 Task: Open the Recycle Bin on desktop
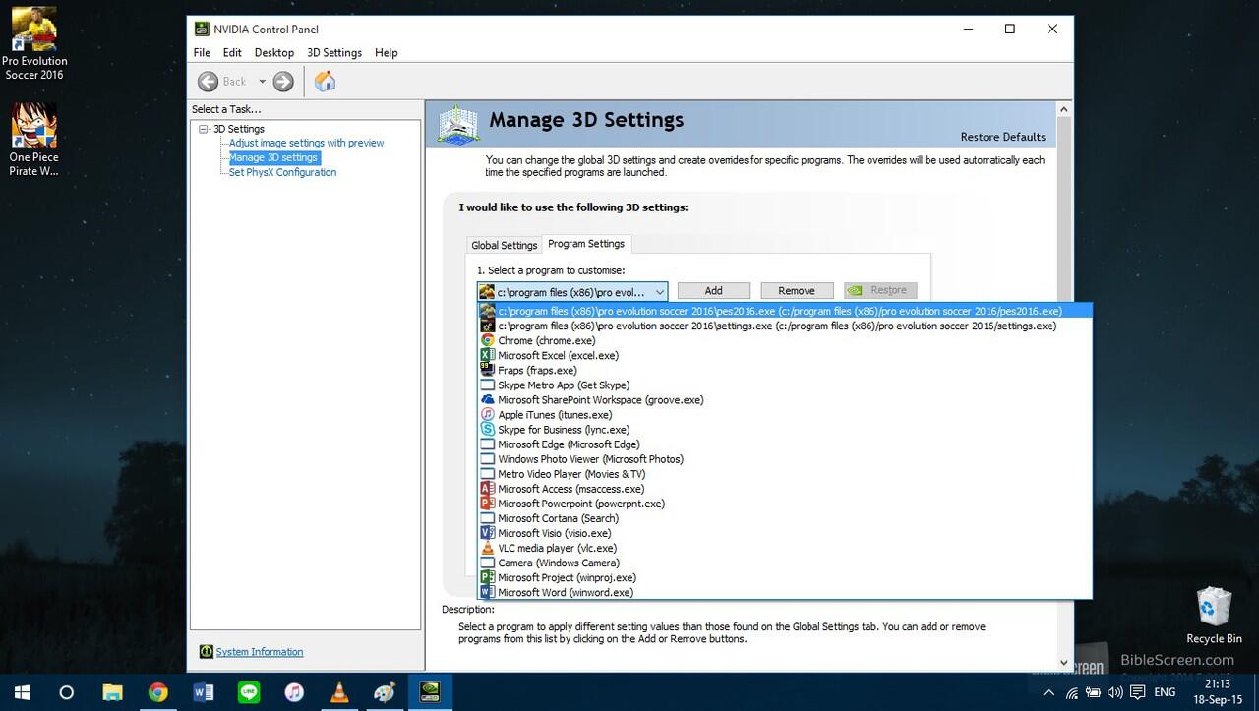[x=1214, y=615]
